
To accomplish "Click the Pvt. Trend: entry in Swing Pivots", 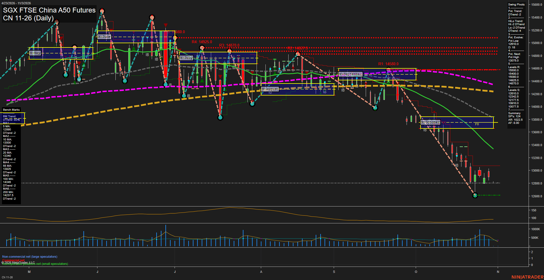I will coord(515,11).
